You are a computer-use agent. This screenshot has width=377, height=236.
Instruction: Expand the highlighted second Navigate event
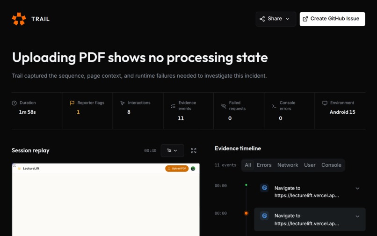click(357, 216)
